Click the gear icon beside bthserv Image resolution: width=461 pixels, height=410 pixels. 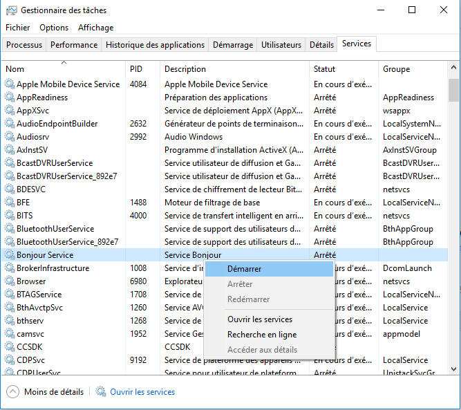pyautogui.click(x=10, y=321)
